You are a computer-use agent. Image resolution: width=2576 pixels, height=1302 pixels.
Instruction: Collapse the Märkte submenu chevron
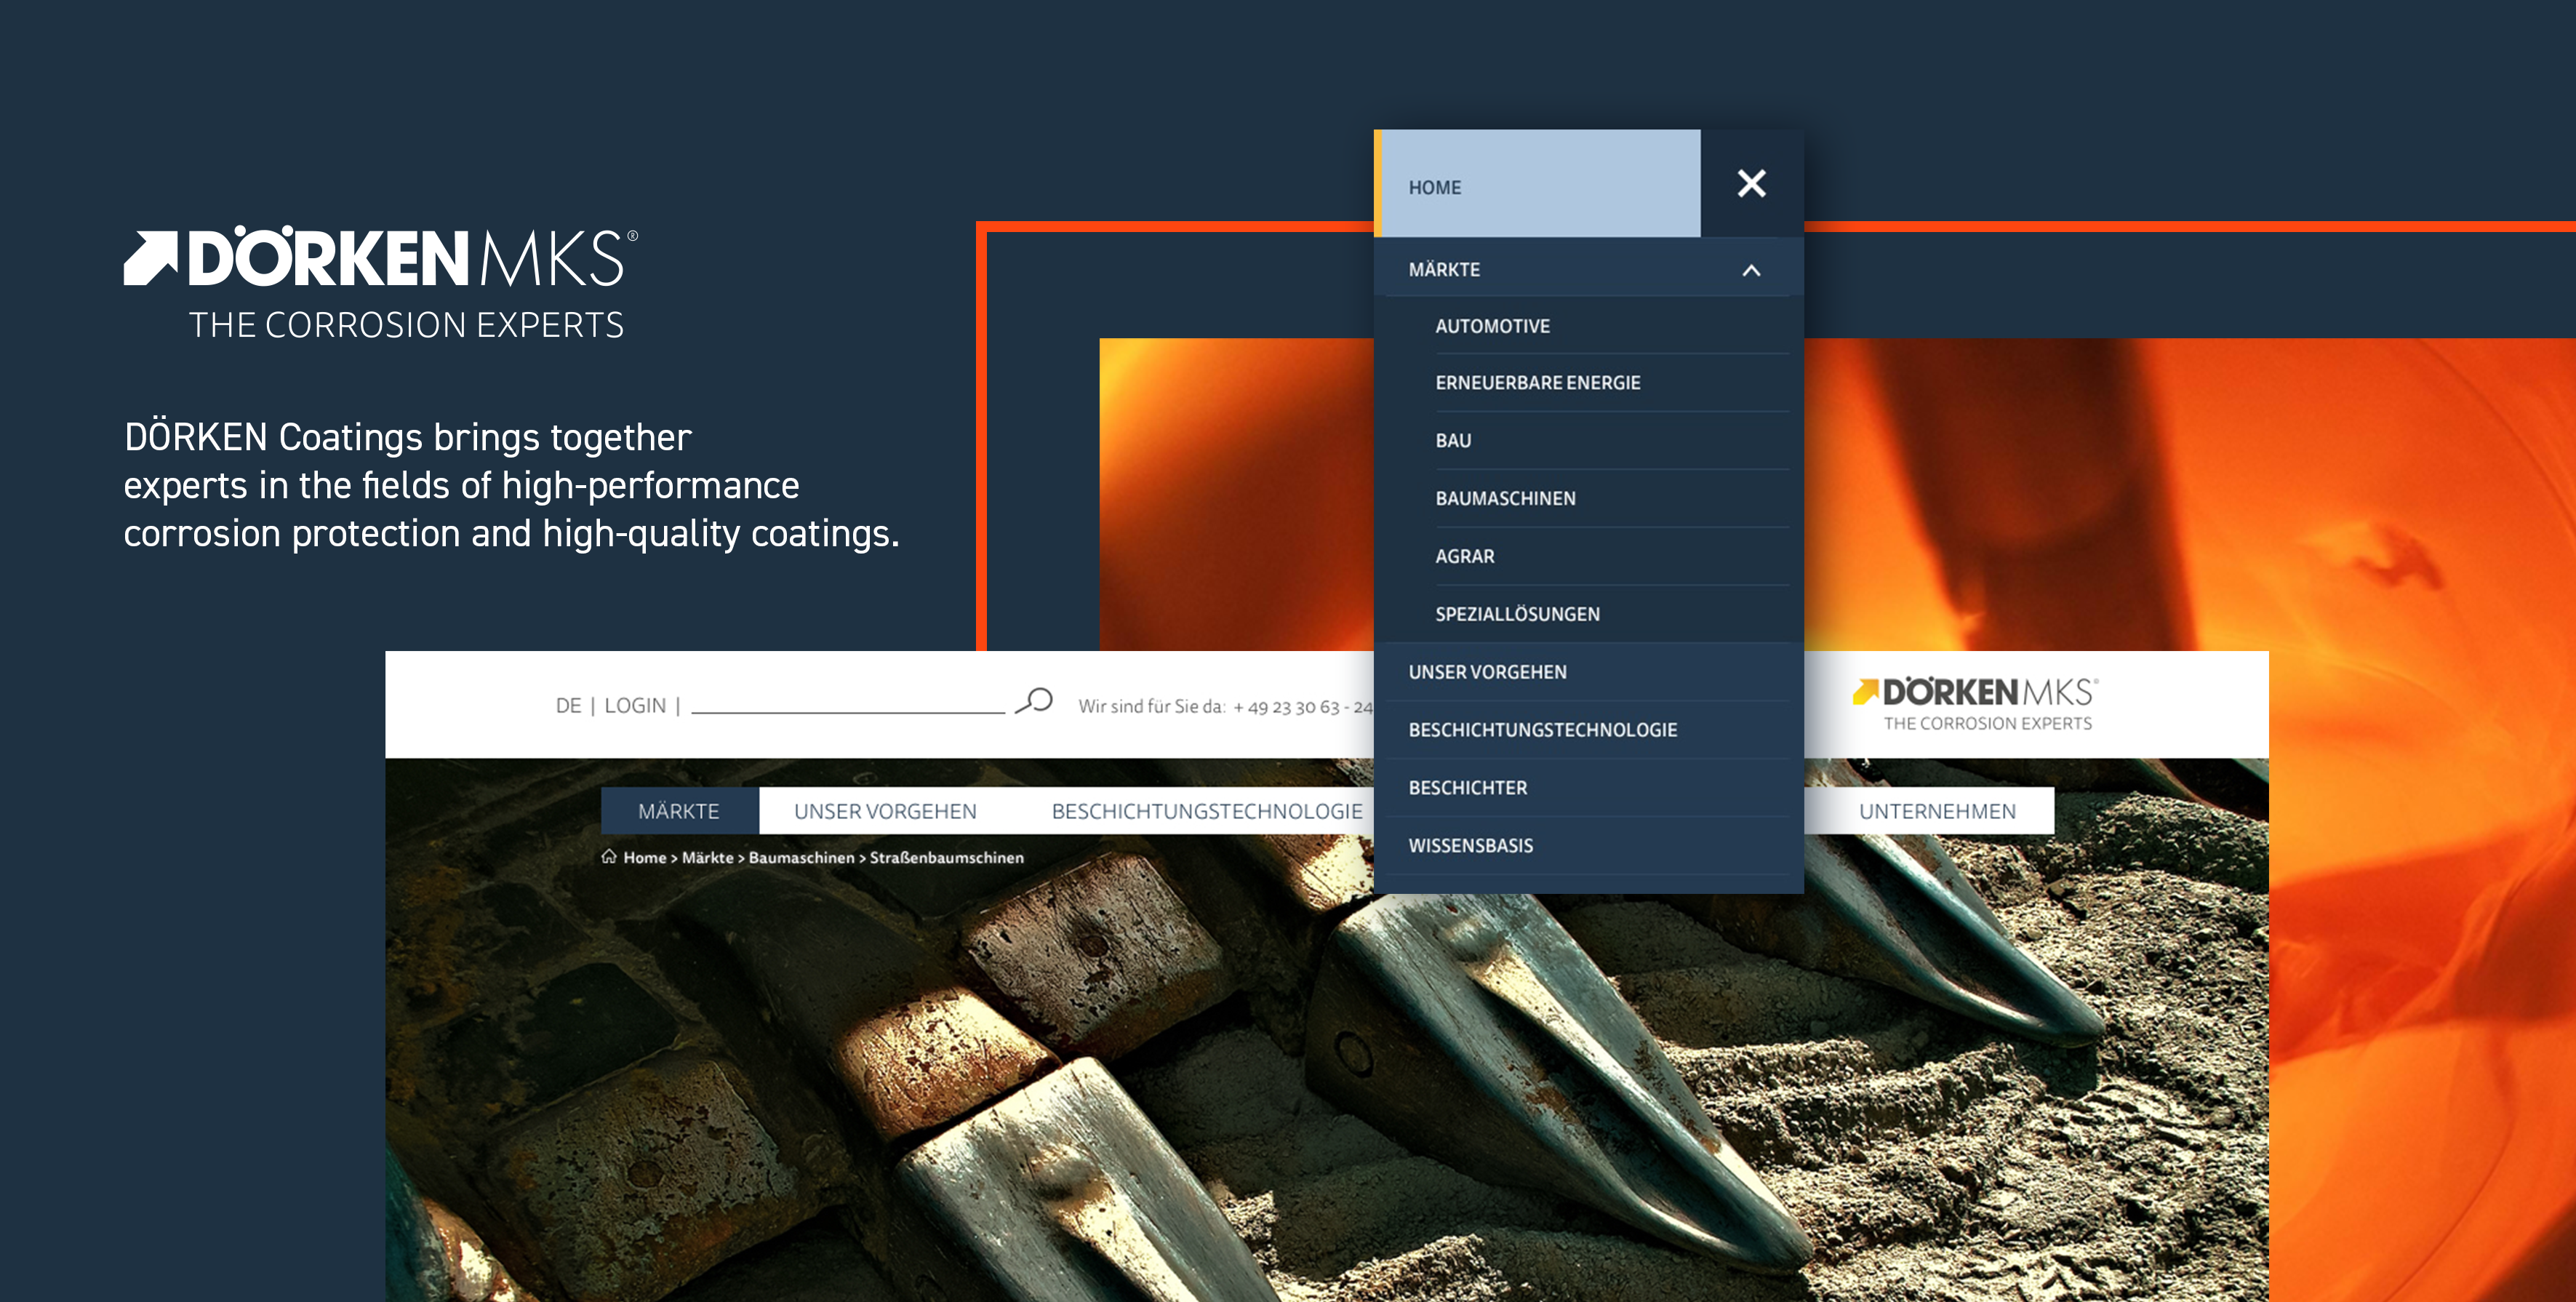click(x=1751, y=270)
